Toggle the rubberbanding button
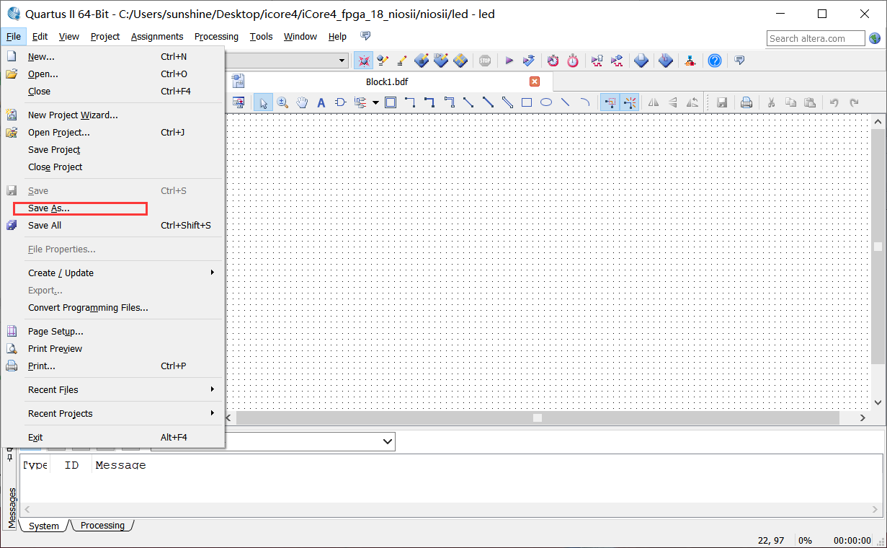Screen dimensions: 887x548 (610, 102)
